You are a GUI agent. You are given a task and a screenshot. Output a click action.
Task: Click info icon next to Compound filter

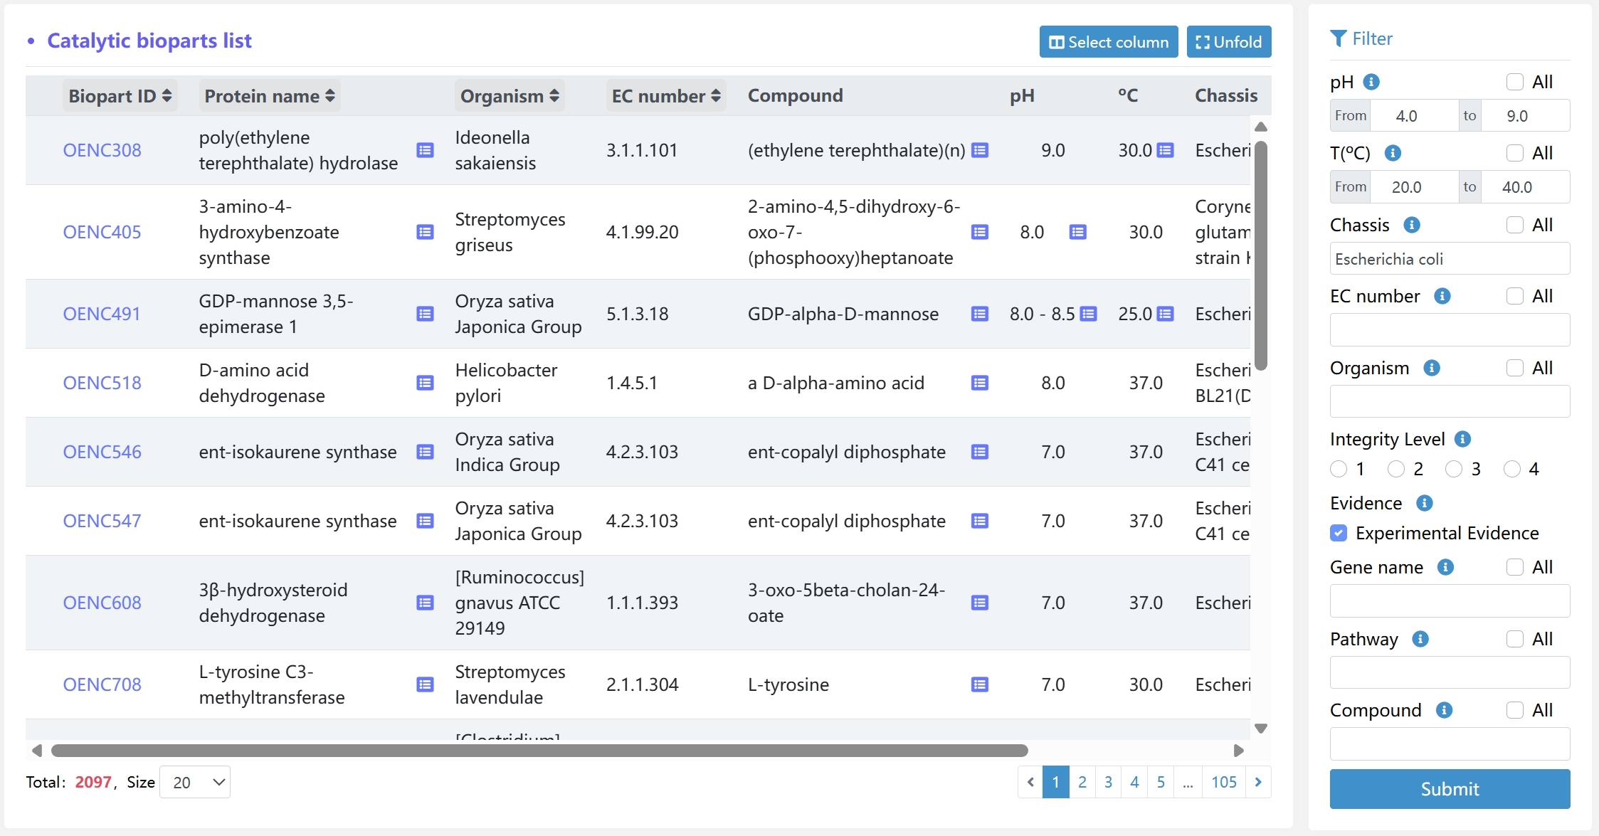(x=1444, y=710)
